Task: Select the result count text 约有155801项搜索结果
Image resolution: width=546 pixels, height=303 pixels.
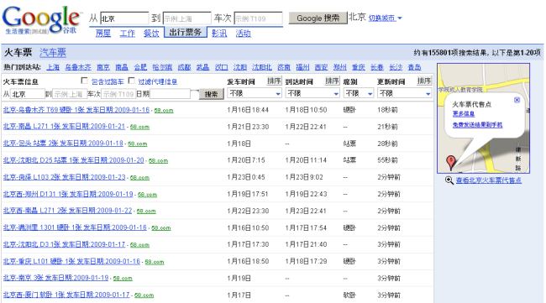Action: point(451,53)
